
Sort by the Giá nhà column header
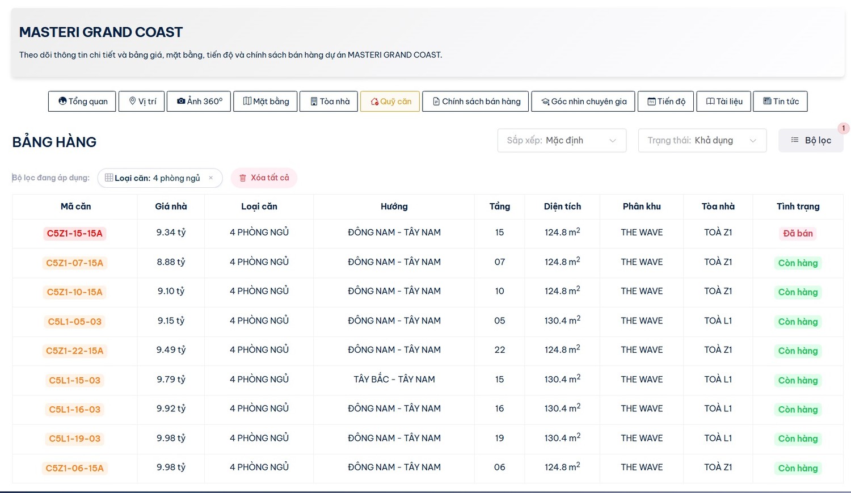[x=171, y=207]
